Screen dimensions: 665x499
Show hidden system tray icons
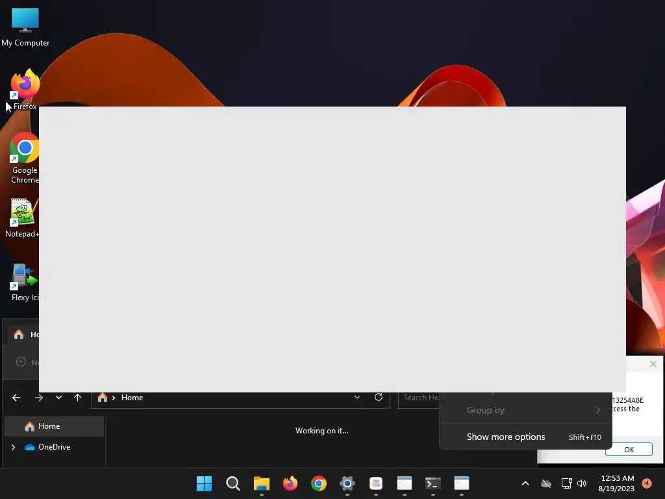click(x=525, y=483)
